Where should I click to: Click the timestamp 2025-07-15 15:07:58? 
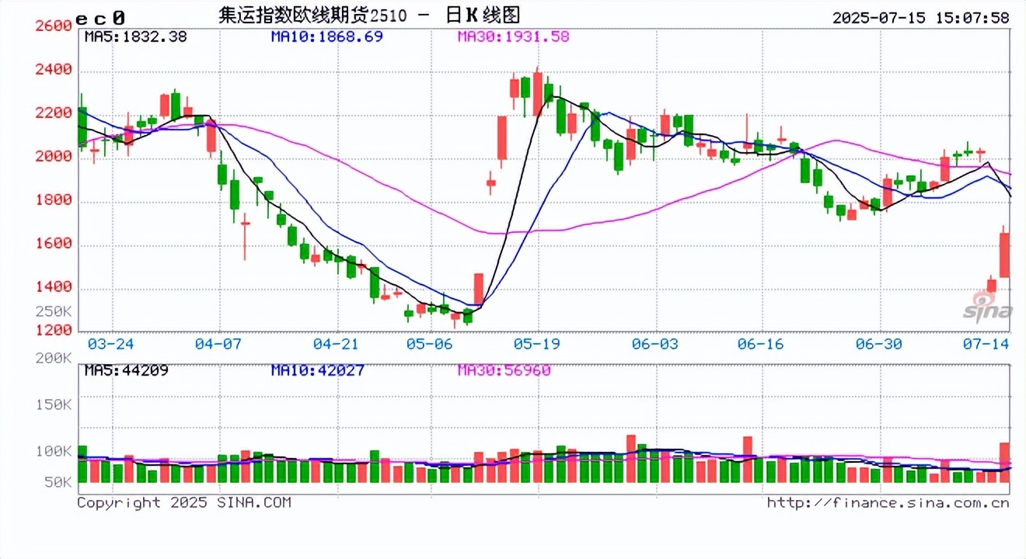(x=920, y=17)
